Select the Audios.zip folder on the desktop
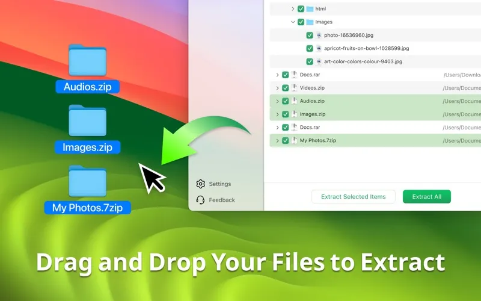Image resolution: width=481 pixels, height=301 pixels. [87, 61]
